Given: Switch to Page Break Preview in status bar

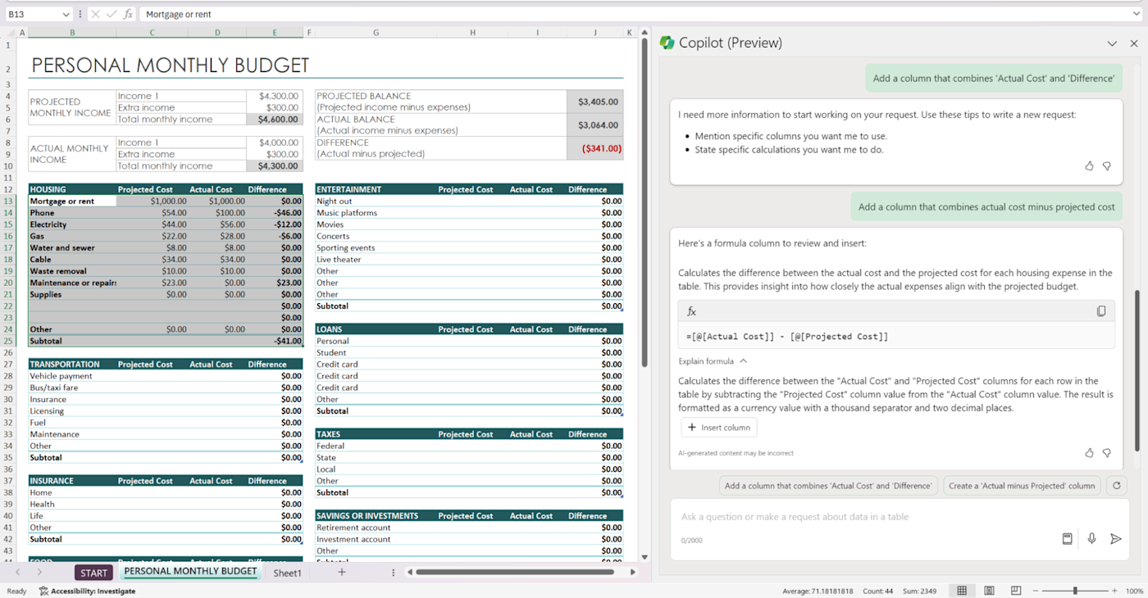Looking at the screenshot, I should point(1016,591).
